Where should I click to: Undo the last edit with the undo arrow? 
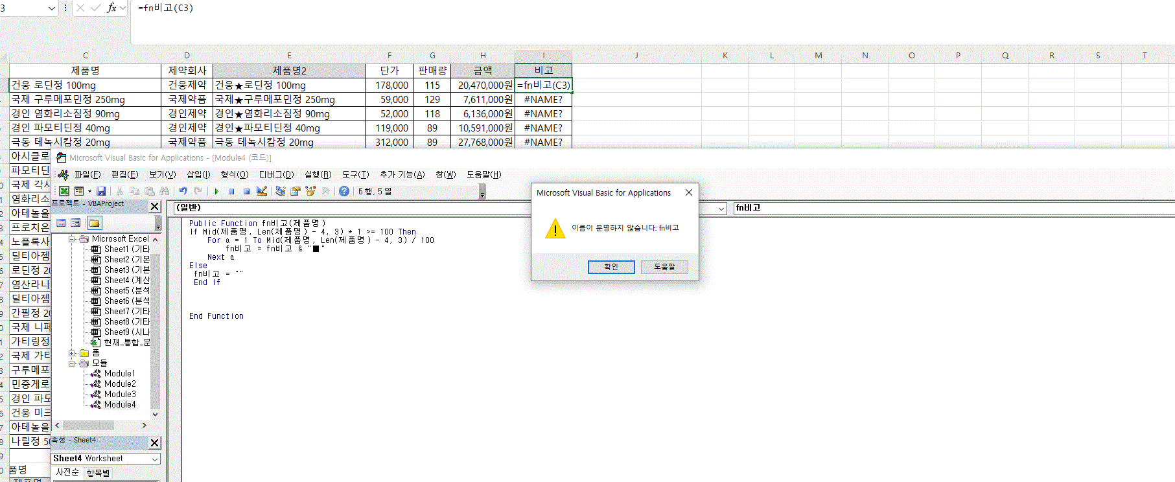(x=183, y=191)
